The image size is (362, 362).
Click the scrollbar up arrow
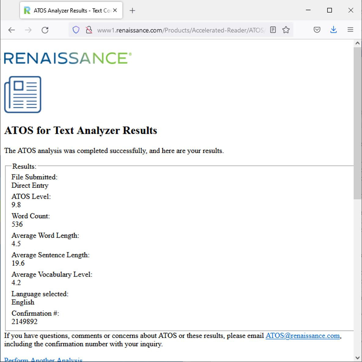click(x=357, y=43)
